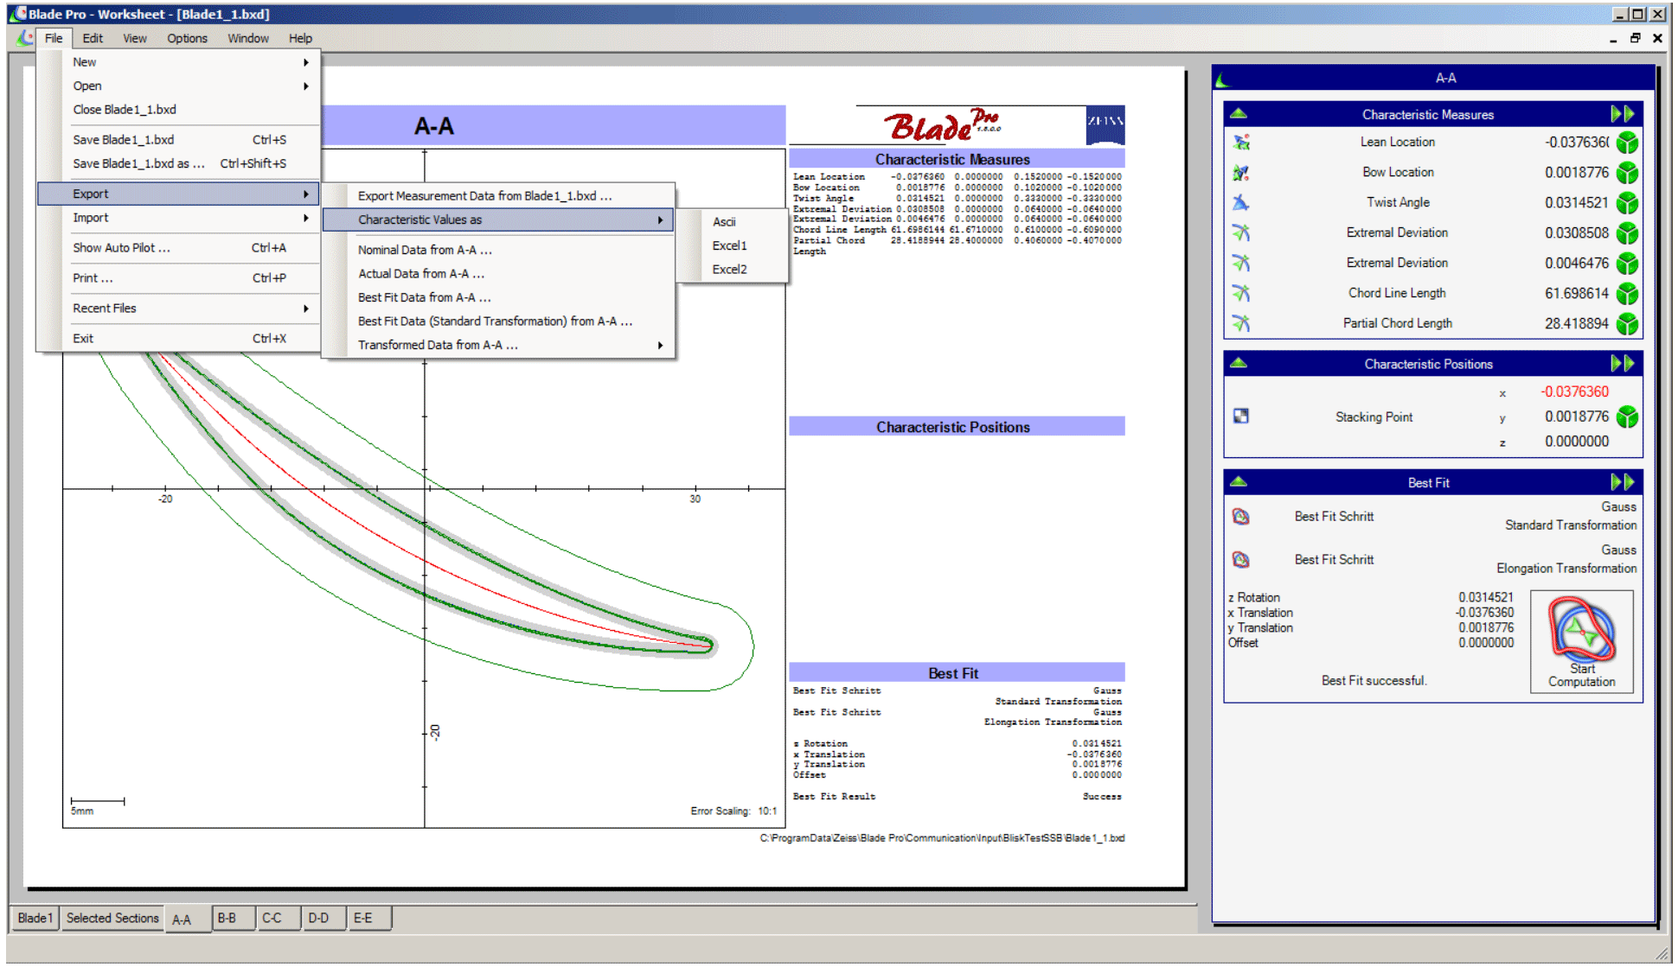Image resolution: width=1678 pixels, height=967 pixels.
Task: Click the green status ball for Chord Line Length
Action: tap(1627, 294)
